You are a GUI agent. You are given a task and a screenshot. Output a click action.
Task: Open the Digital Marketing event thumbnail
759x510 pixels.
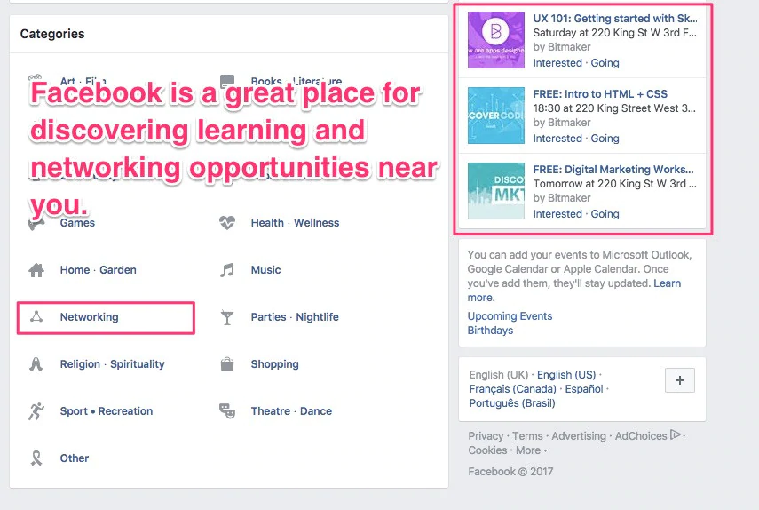(495, 191)
